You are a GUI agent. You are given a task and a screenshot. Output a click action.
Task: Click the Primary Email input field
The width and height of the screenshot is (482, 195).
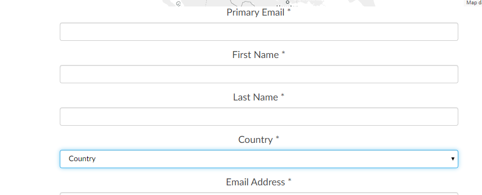point(259,32)
